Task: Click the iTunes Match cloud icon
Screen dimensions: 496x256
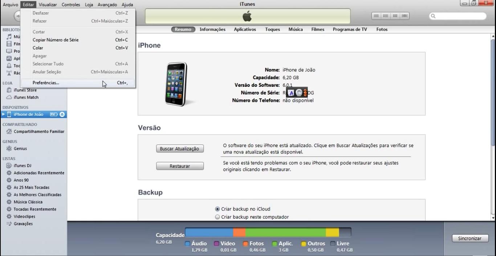Action: coord(9,97)
